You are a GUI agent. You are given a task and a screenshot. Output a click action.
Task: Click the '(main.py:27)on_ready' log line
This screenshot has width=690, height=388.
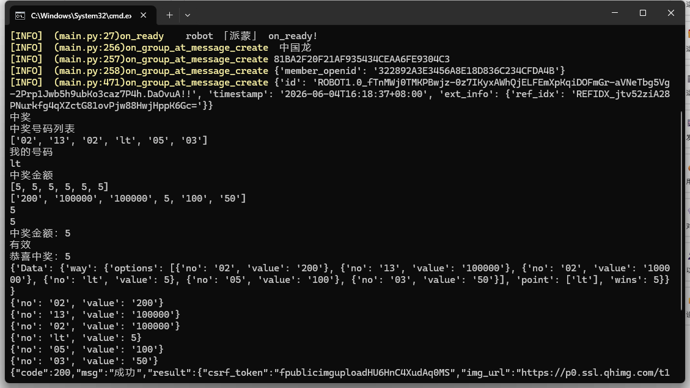pos(164,36)
